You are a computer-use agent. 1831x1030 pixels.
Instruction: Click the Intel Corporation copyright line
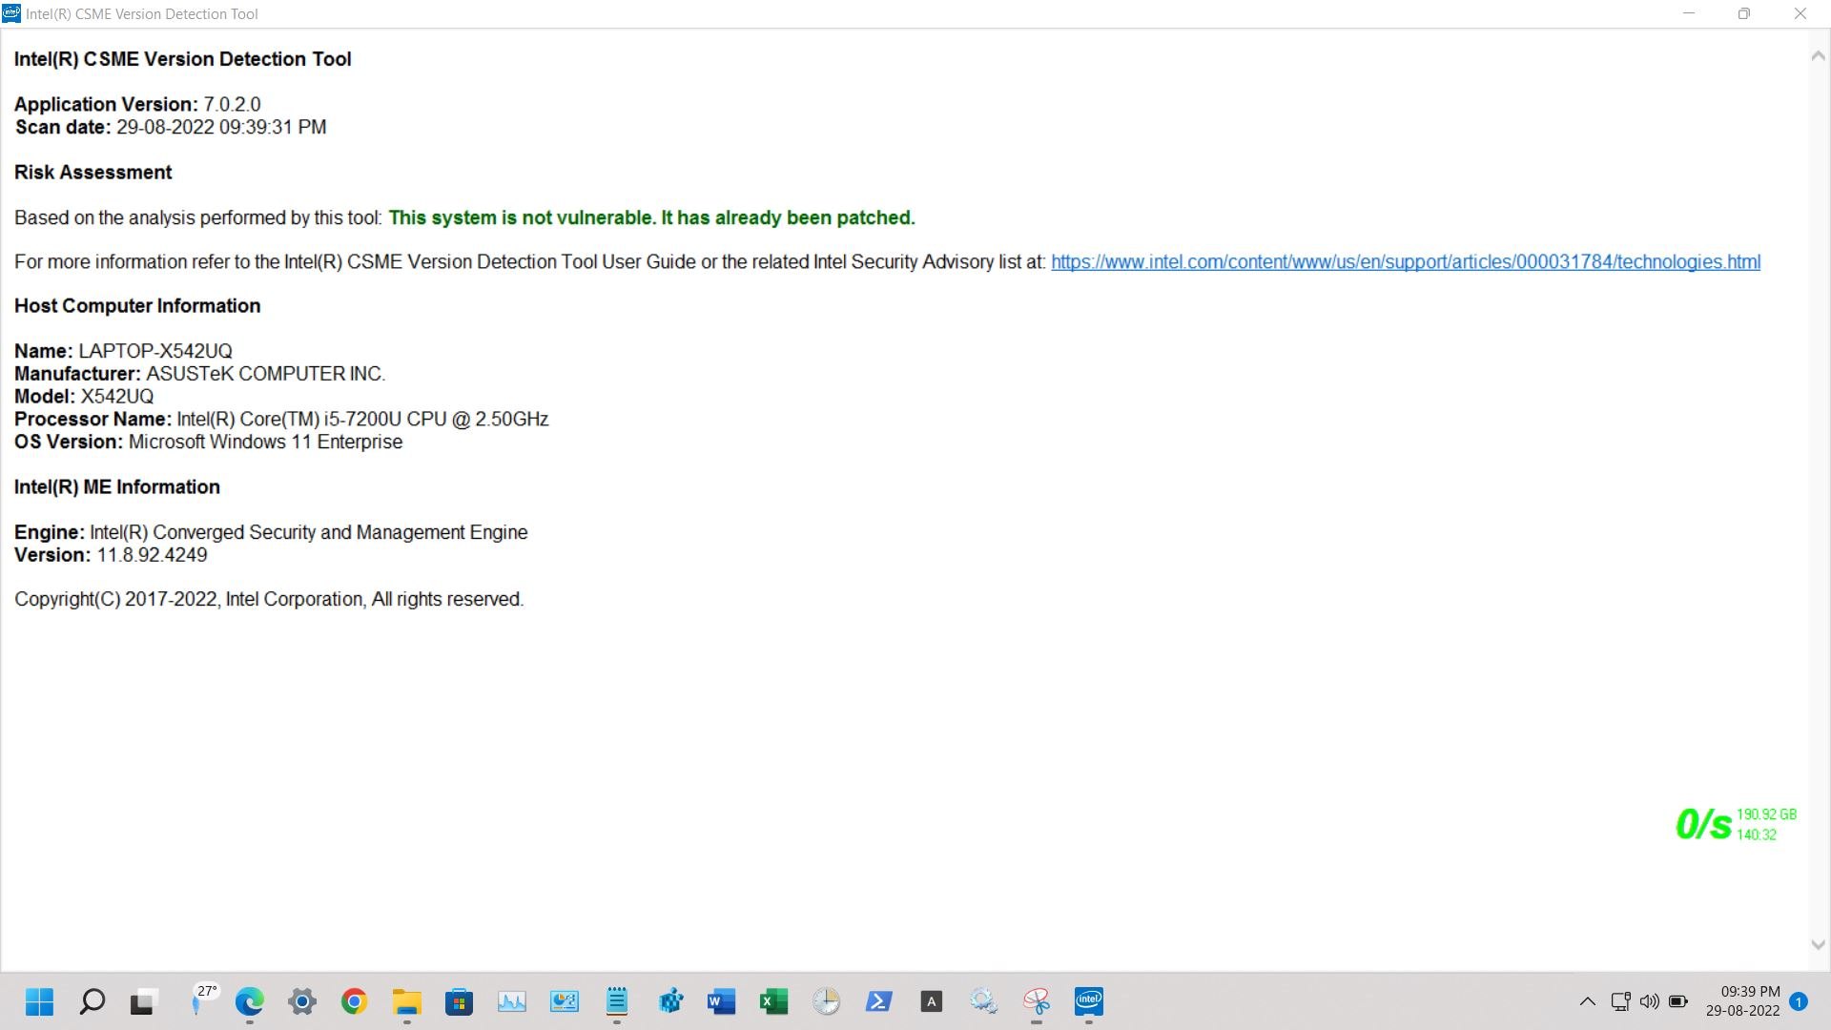coord(269,600)
